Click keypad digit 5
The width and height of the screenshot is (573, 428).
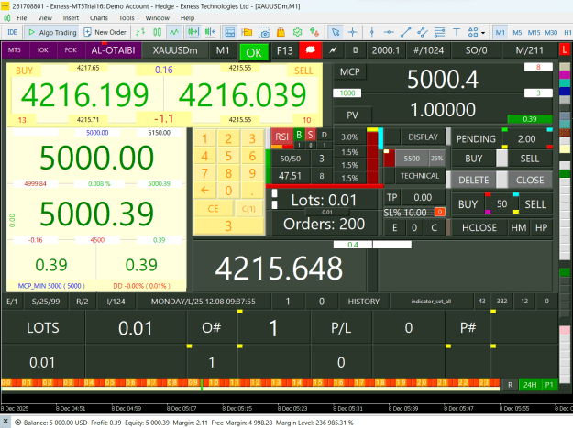pos(228,156)
